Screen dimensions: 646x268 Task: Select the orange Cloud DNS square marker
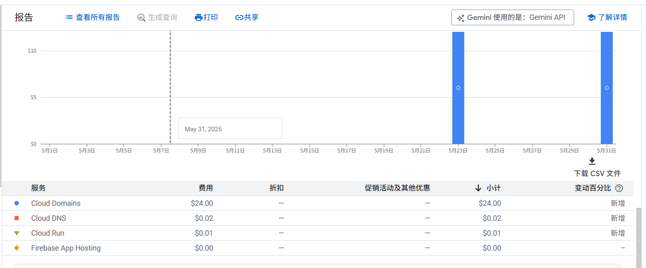click(17, 218)
